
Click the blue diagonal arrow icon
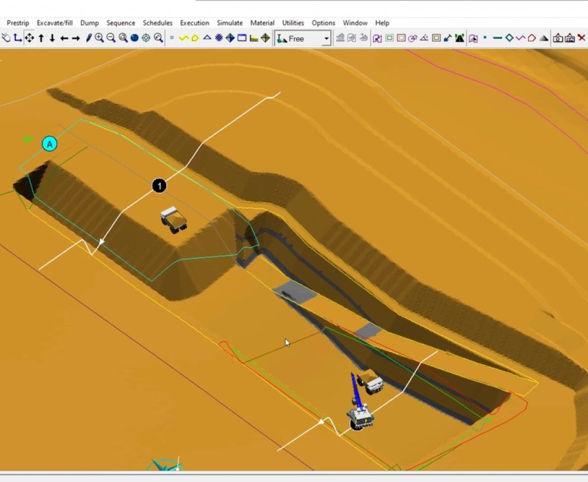[447, 38]
